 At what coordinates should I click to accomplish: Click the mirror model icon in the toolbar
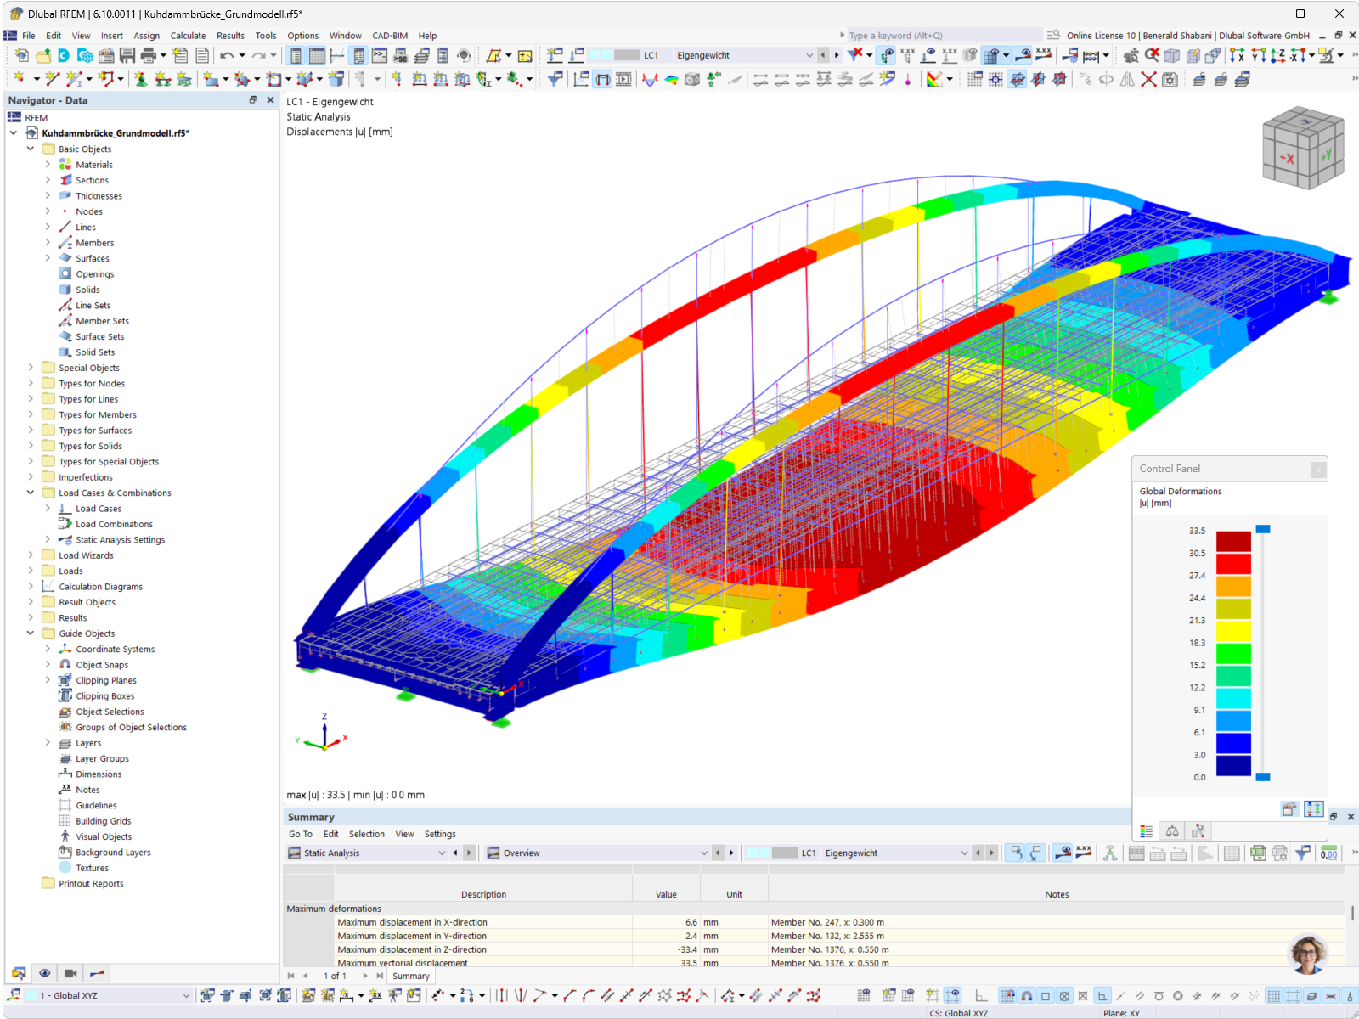(1127, 79)
